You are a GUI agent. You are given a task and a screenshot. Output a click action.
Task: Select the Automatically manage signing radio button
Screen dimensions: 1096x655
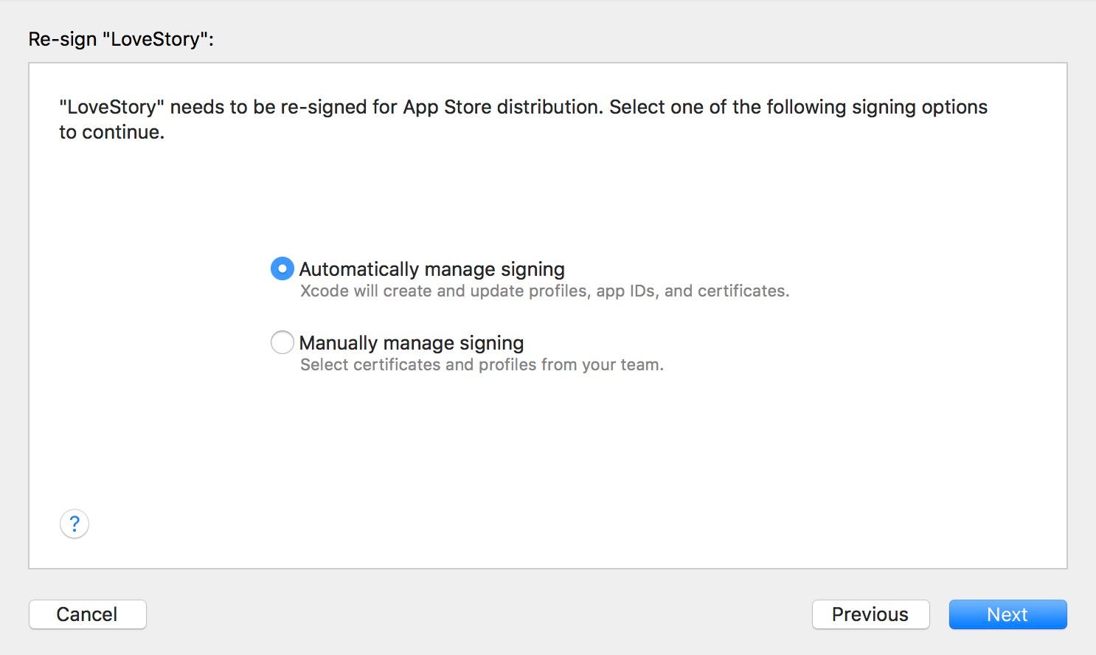(x=282, y=268)
